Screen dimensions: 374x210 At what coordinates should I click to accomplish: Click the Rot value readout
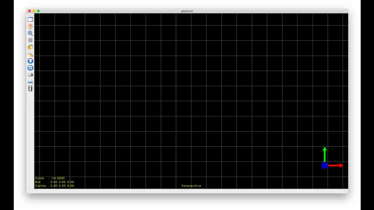click(x=62, y=182)
